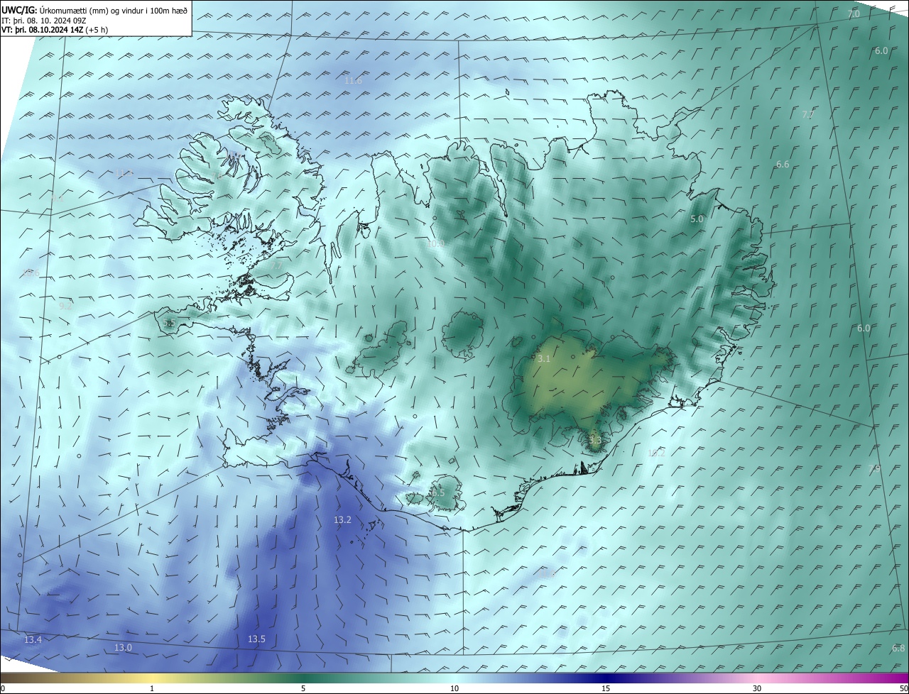
Task: Click the '1' tick on the colour scale
Action: 152,688
